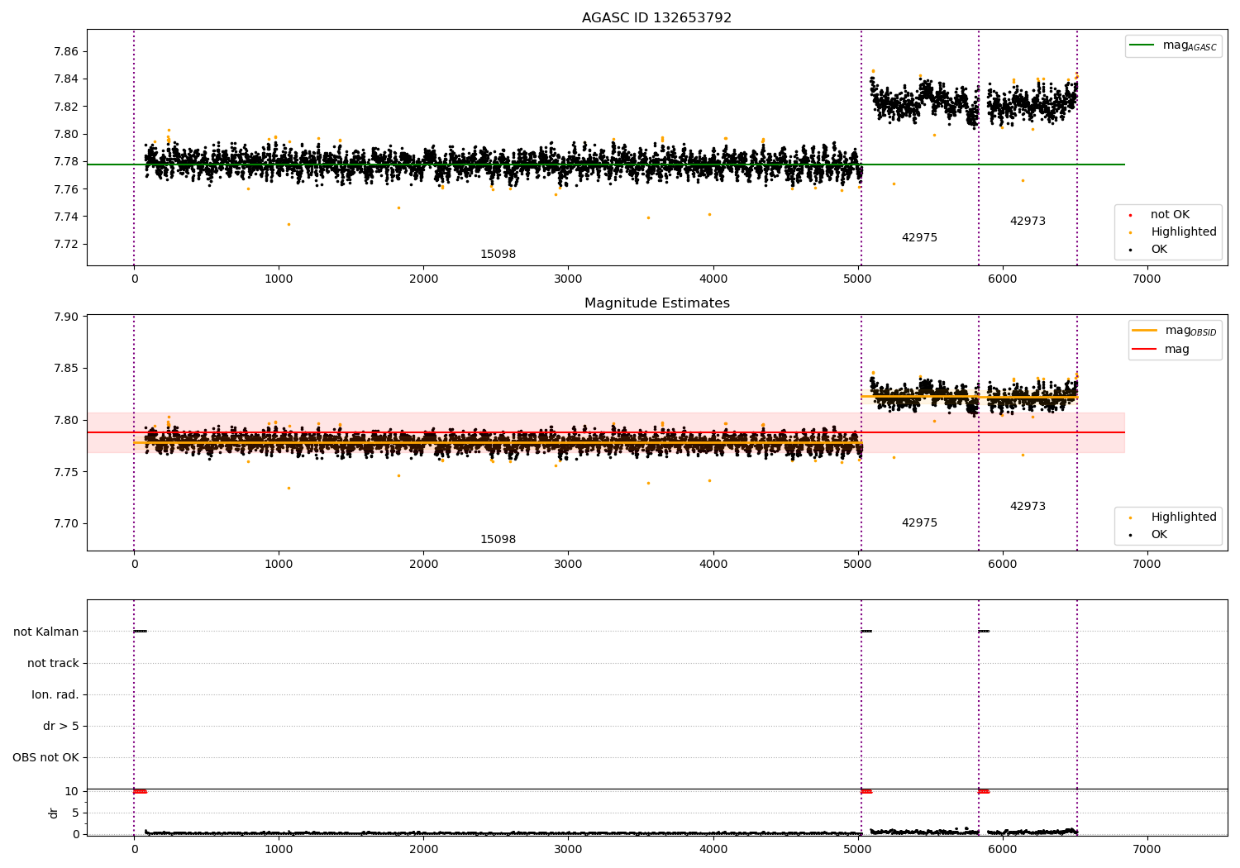Click red dot marker beside "not OK" legend entry
This screenshot has width=1240, height=868.
(1130, 215)
